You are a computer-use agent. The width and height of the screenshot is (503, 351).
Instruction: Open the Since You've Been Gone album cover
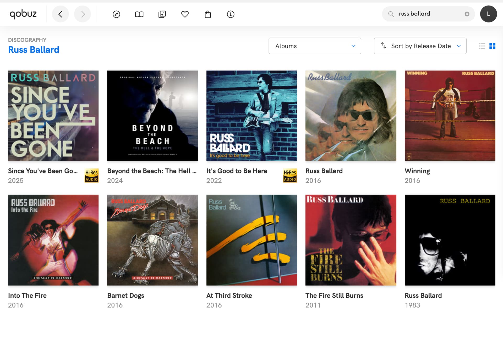coord(53,116)
